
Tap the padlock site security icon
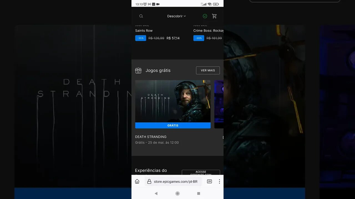click(149, 182)
